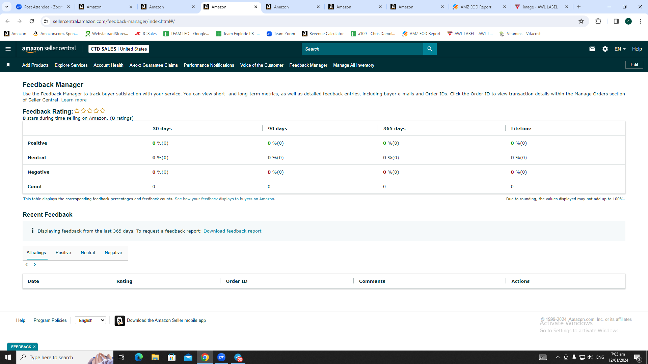Switch to the Negative feedback tab
This screenshot has width=648, height=364.
(113, 253)
